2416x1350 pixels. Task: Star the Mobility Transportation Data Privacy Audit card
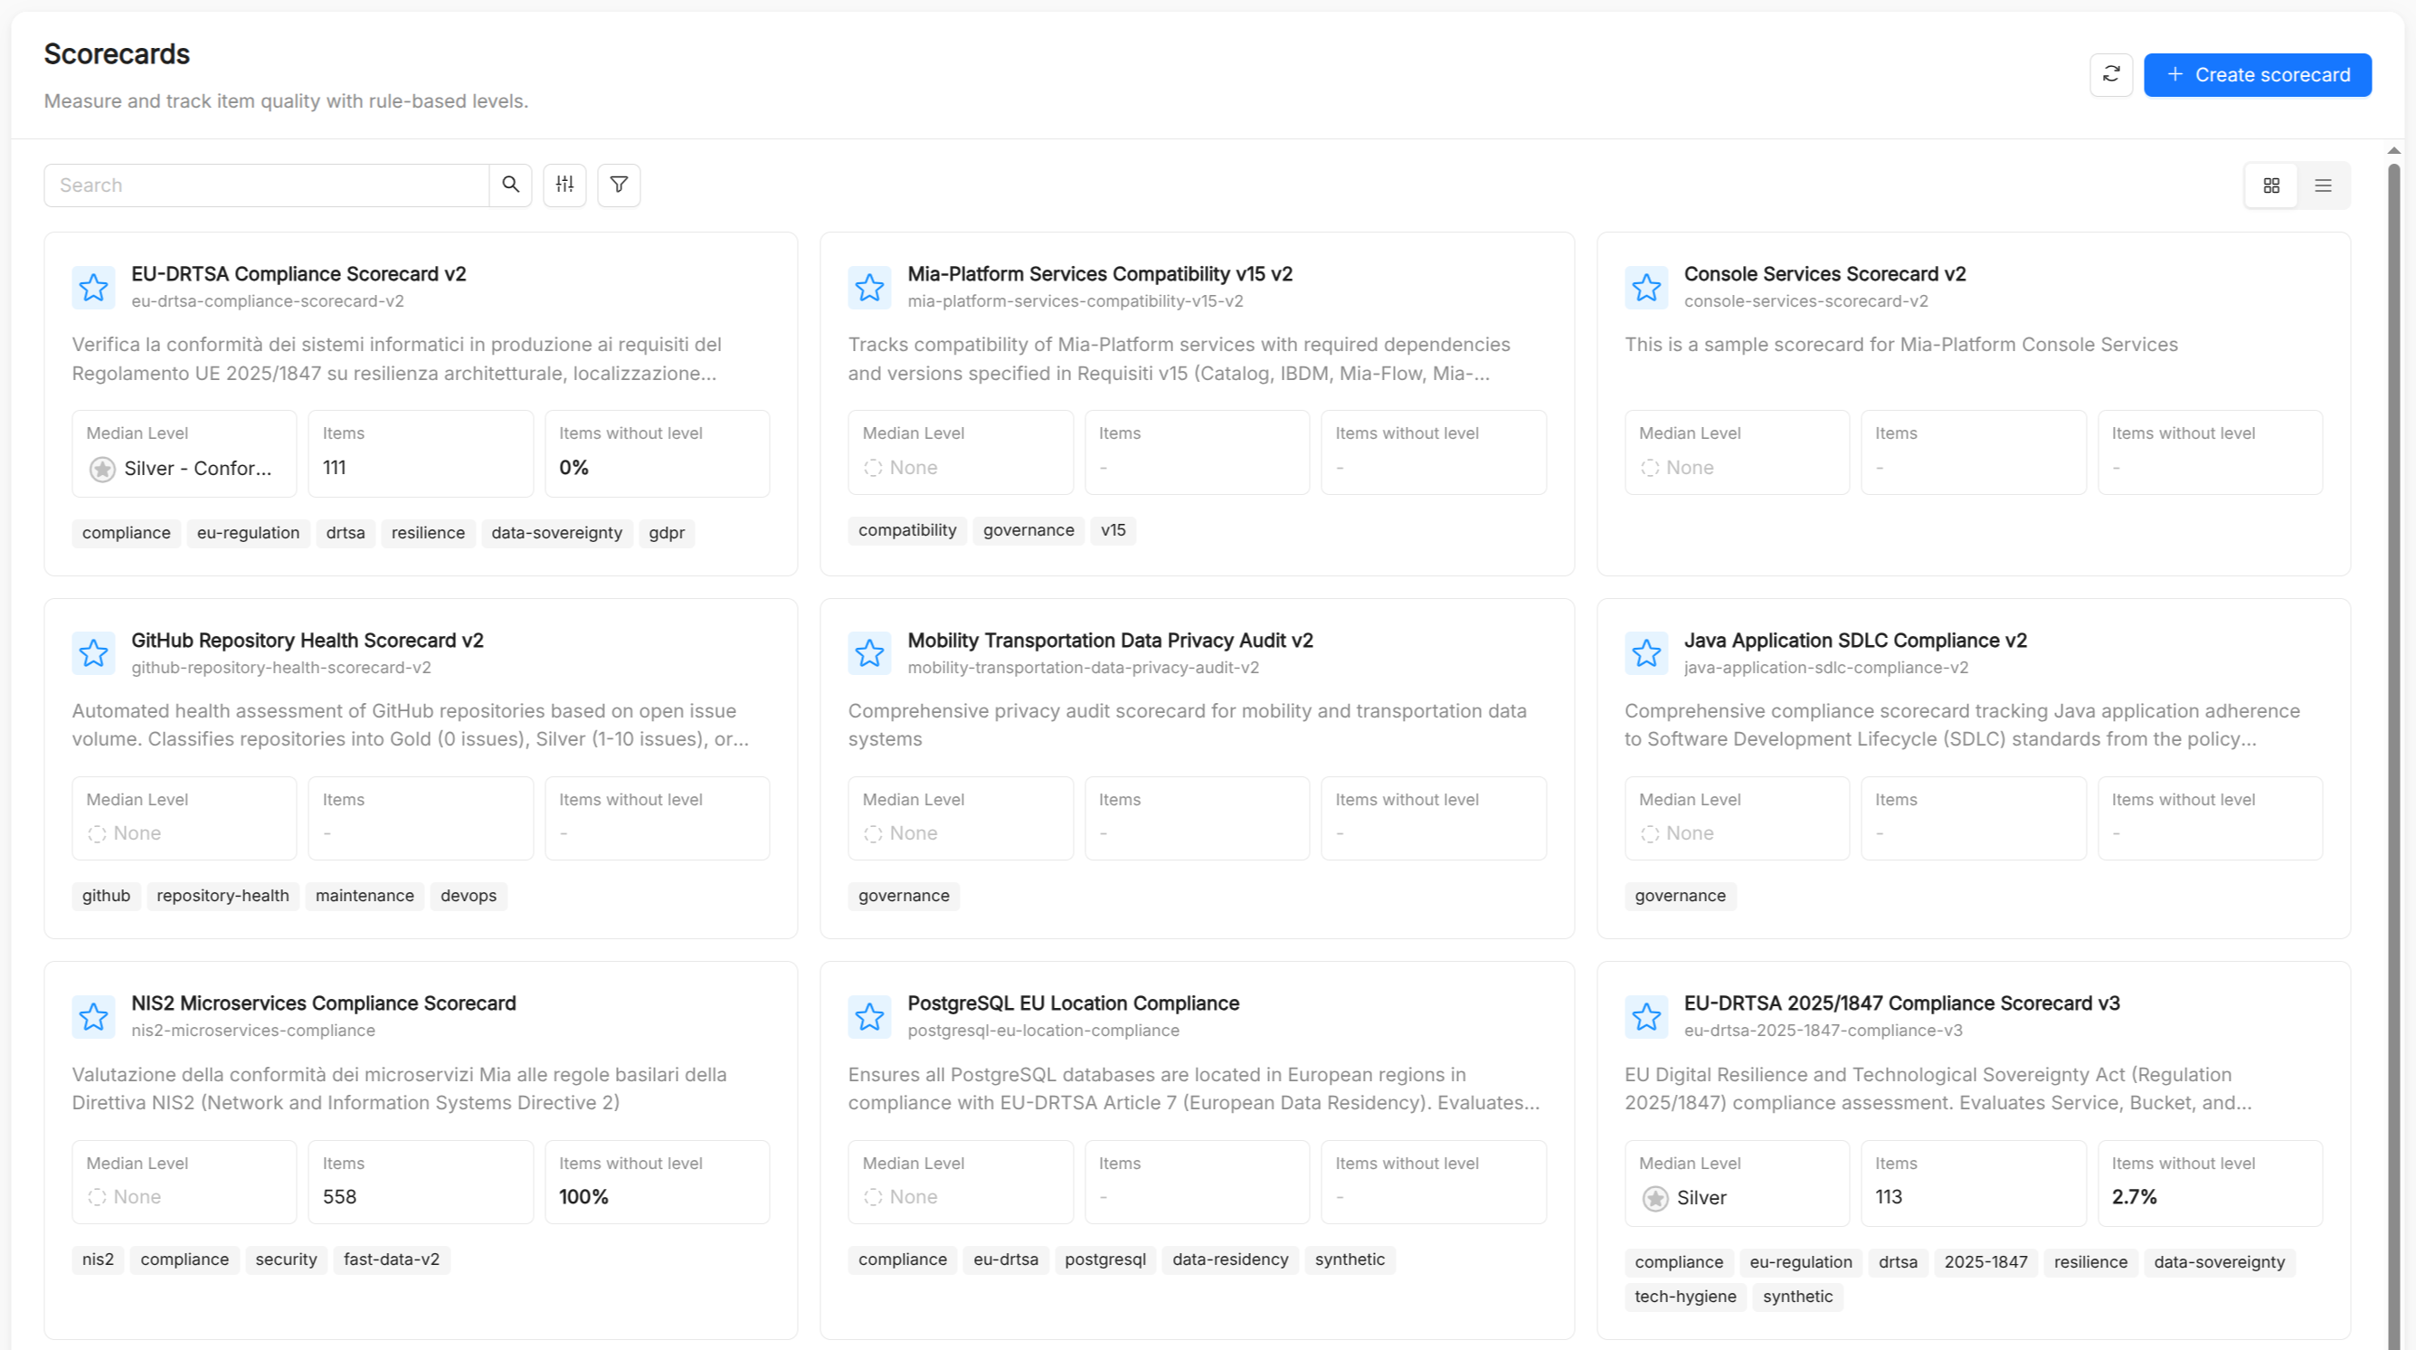[x=869, y=653]
